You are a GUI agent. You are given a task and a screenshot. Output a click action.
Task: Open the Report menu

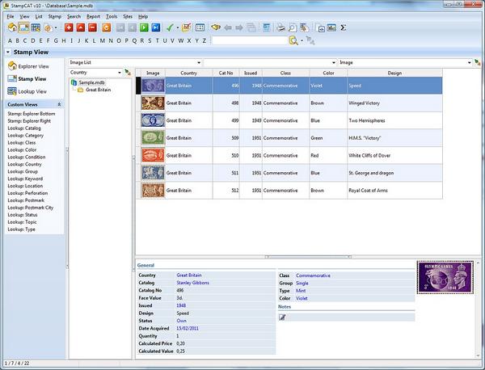93,16
